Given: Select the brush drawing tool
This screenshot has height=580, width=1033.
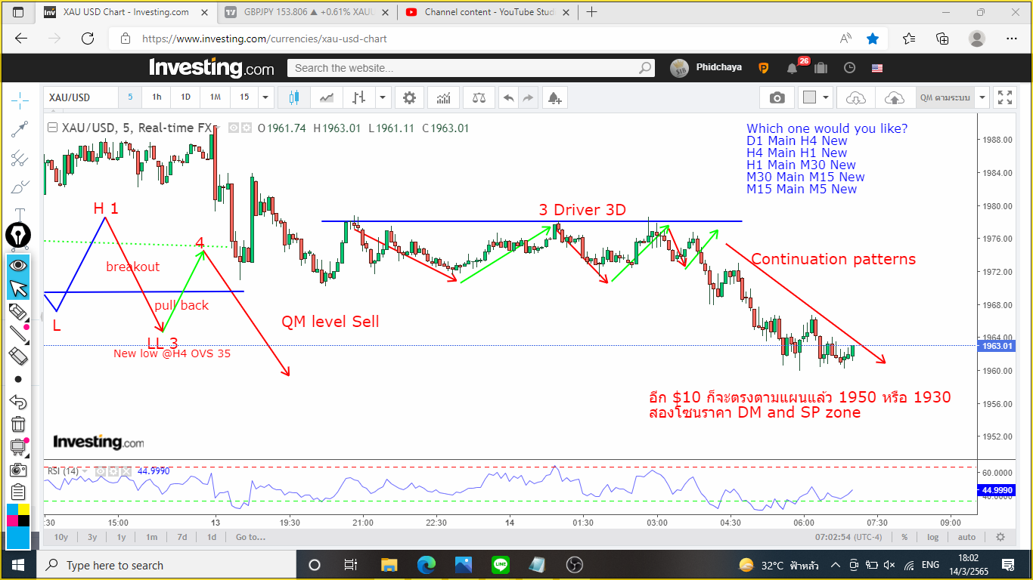Looking at the screenshot, I should 20,187.
